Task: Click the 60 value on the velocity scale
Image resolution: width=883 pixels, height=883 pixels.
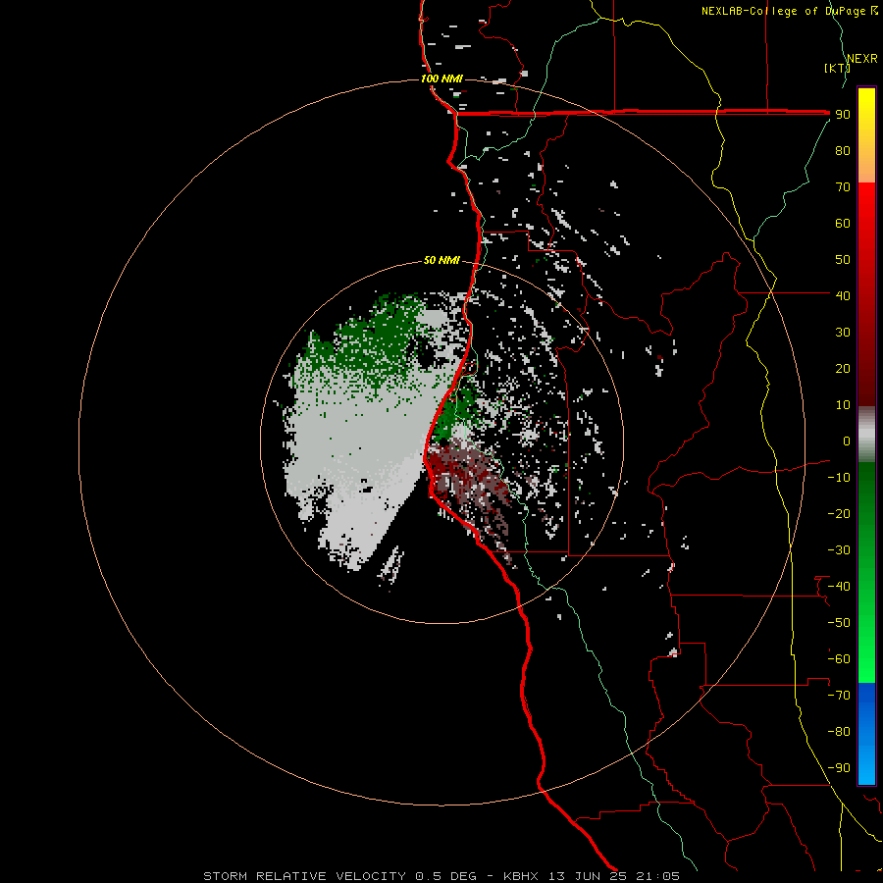Action: pos(843,223)
